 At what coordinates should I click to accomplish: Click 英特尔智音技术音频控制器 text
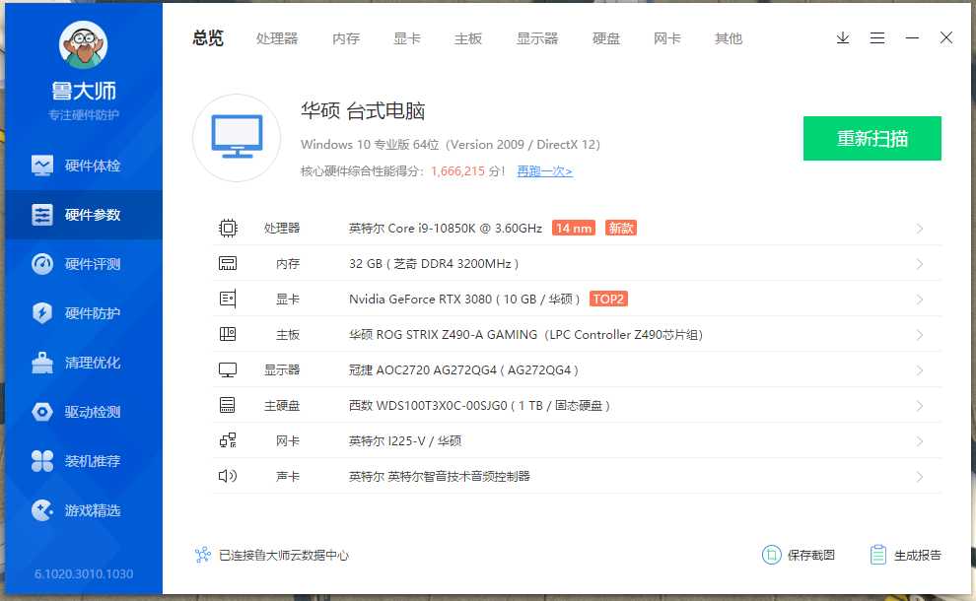(x=458, y=477)
